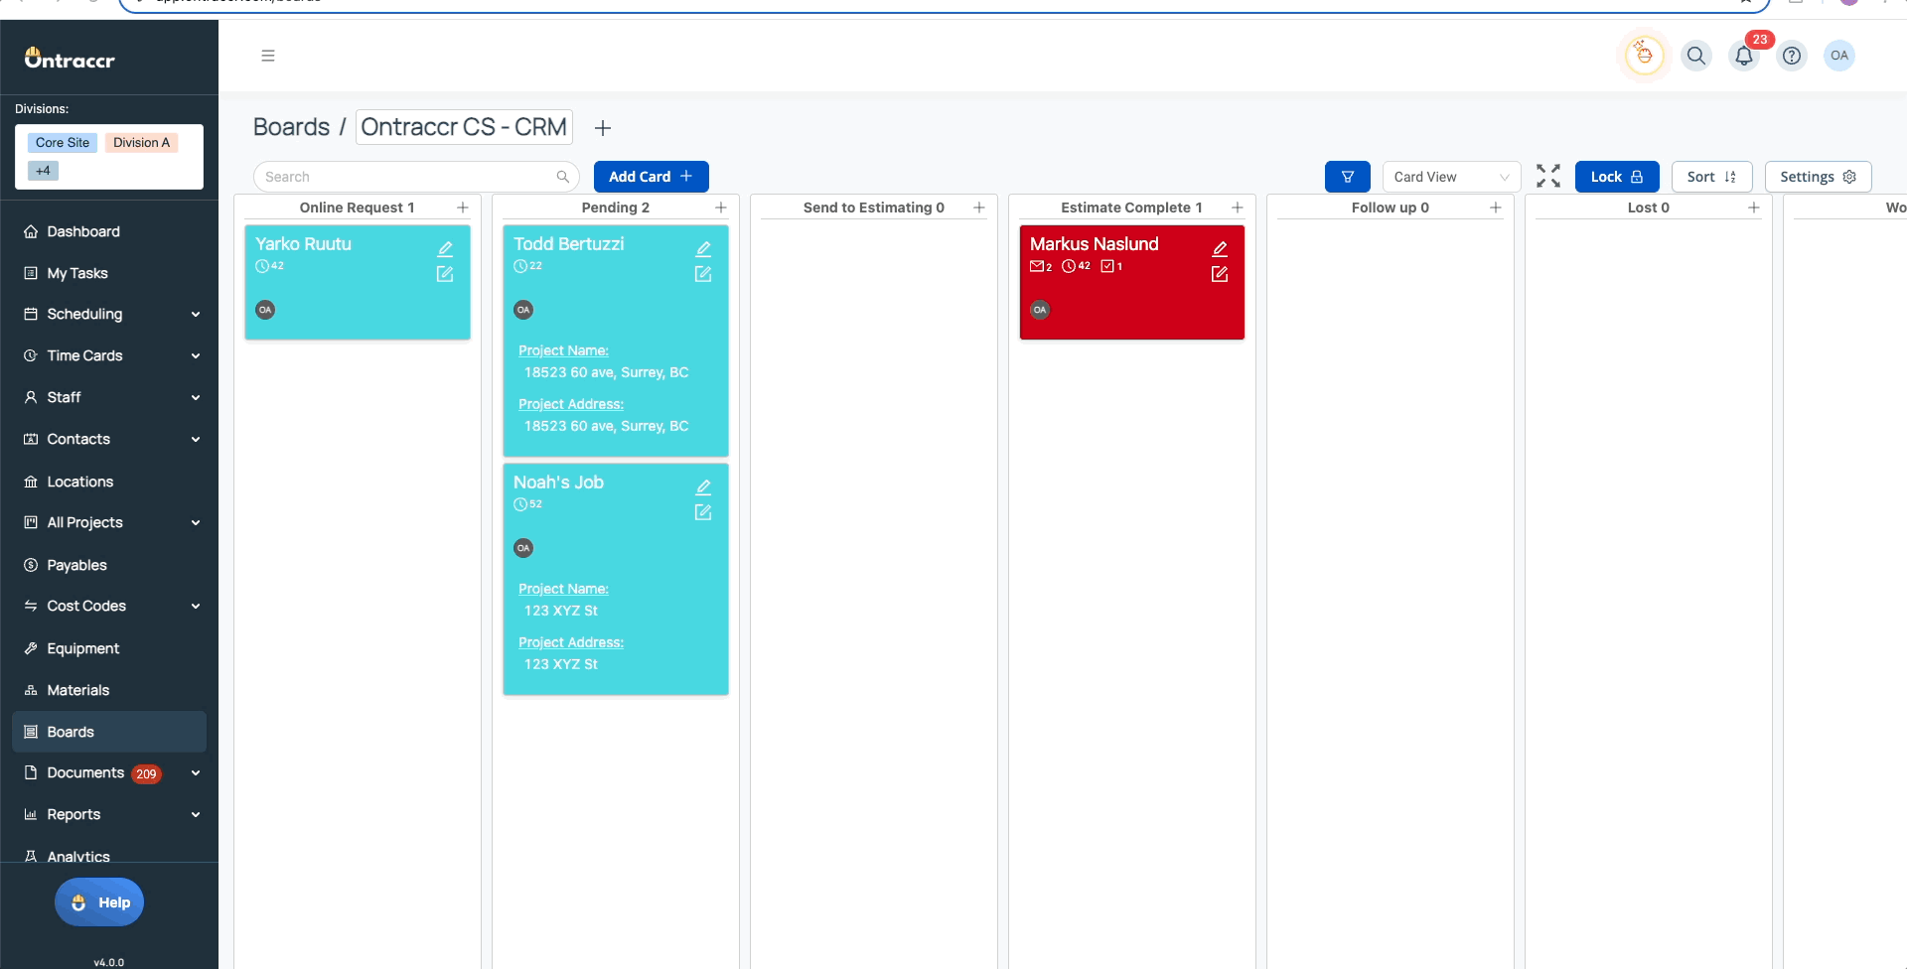Open Analytics in sidebar
Screen dimensions: 1907x969
tap(109, 856)
